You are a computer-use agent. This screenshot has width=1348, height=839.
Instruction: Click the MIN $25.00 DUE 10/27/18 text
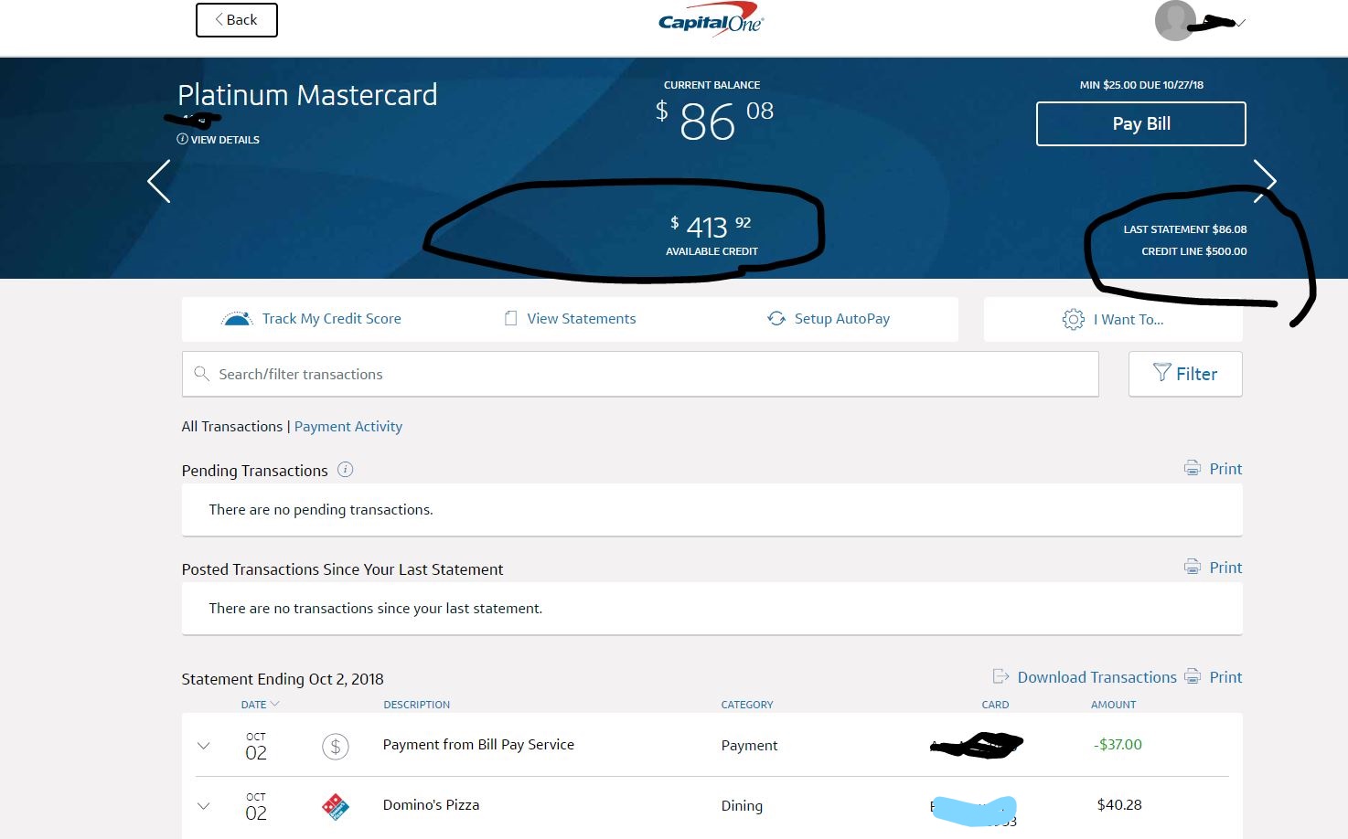click(1141, 85)
